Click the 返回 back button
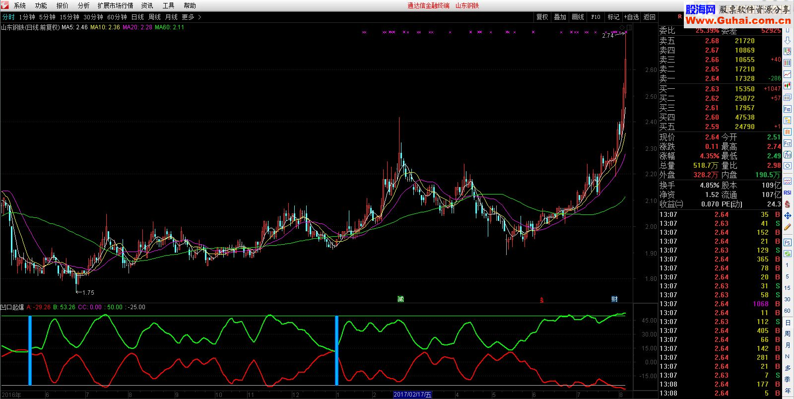 650,17
